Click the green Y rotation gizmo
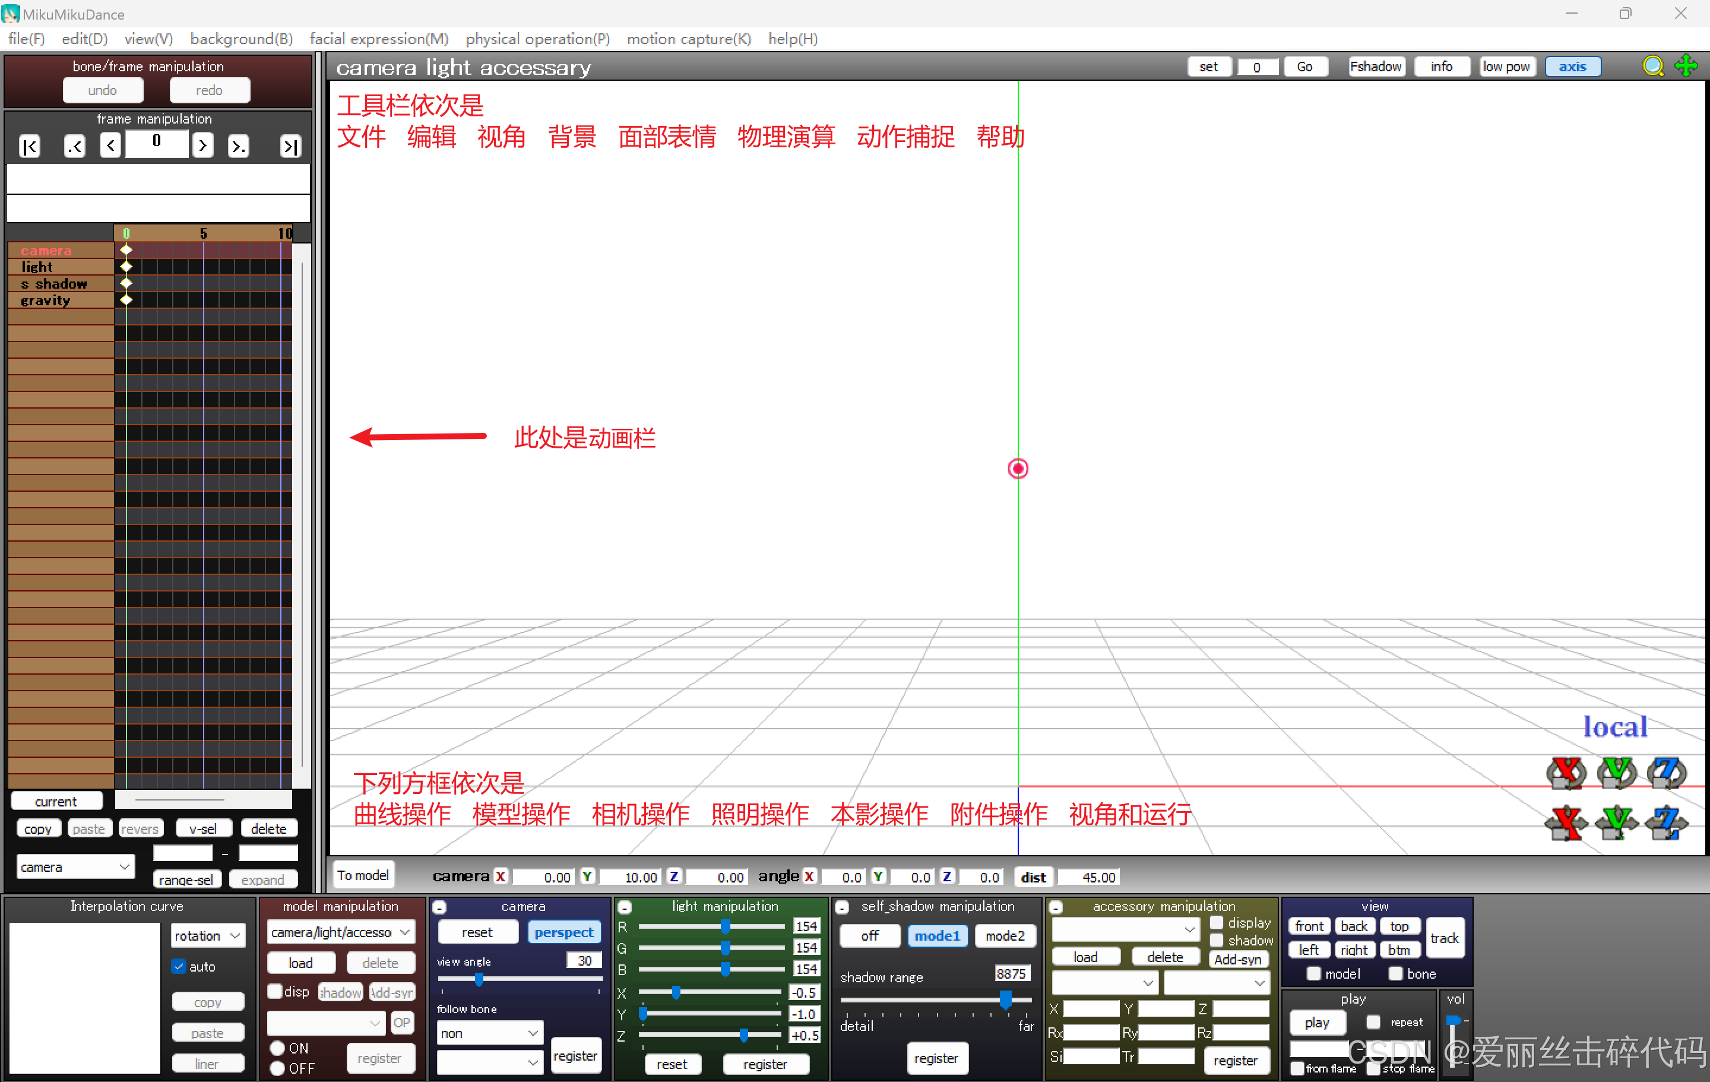 point(1616,774)
